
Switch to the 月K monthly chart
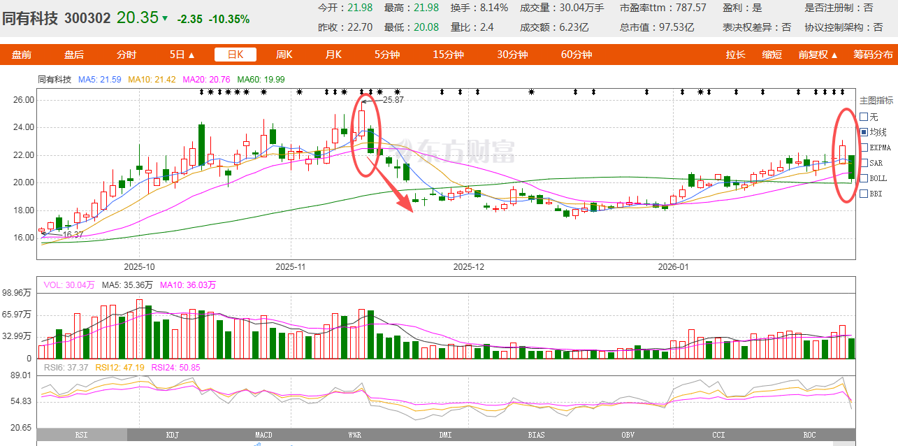point(333,55)
